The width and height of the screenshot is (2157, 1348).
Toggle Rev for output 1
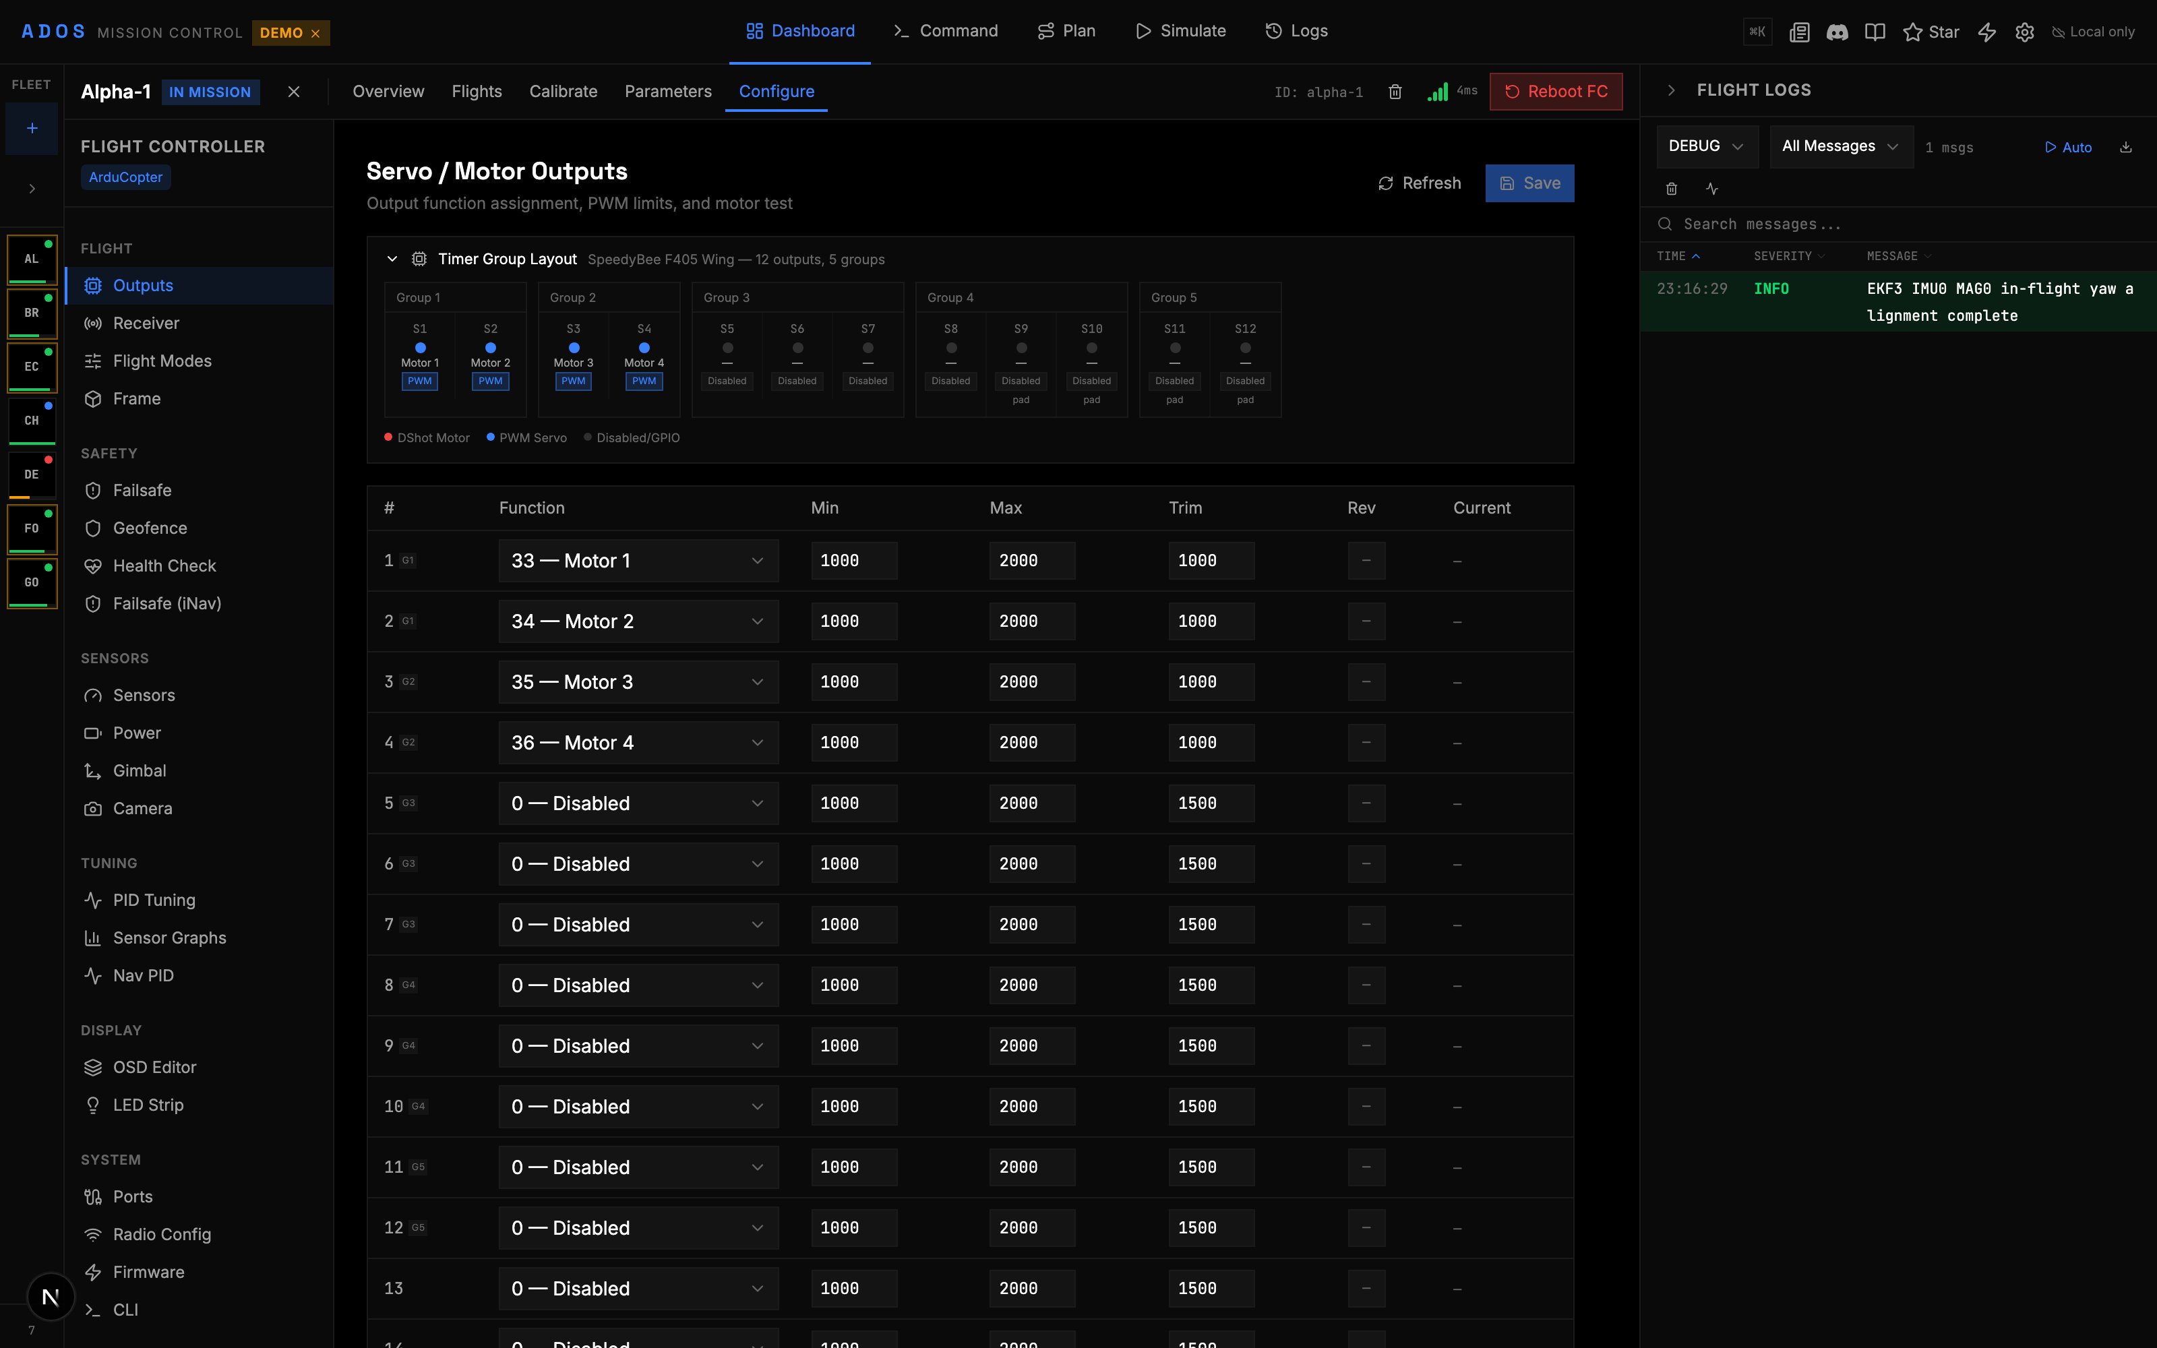(1366, 561)
